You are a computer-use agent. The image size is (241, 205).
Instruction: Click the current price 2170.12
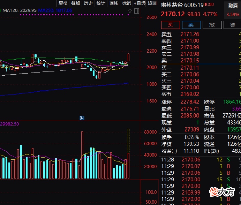[173, 14]
